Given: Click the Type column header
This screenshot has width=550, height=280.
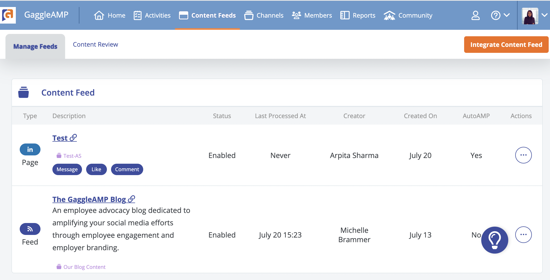Looking at the screenshot, I should 30,116.
